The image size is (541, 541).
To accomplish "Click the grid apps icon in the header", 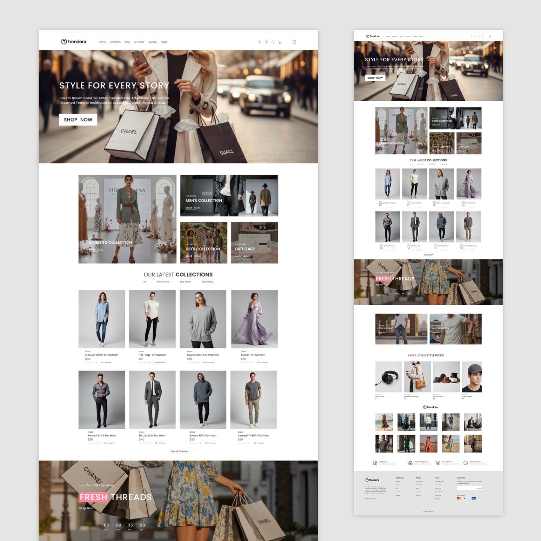I will [295, 42].
